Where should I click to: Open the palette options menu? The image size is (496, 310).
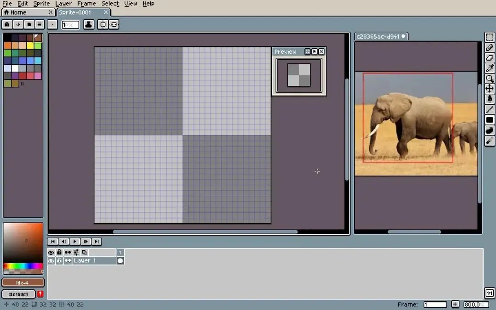click(39, 24)
